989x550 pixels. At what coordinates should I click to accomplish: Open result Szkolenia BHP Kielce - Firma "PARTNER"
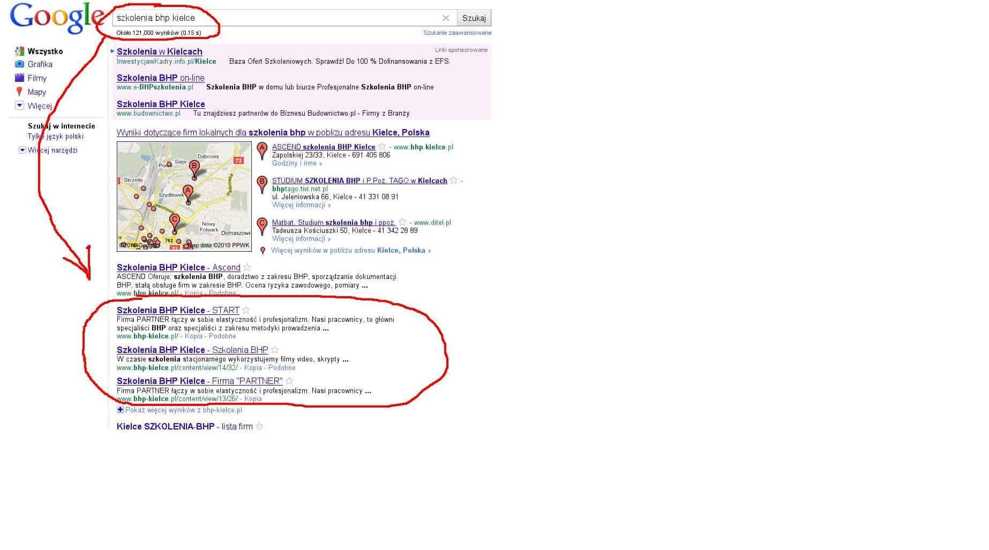click(200, 381)
